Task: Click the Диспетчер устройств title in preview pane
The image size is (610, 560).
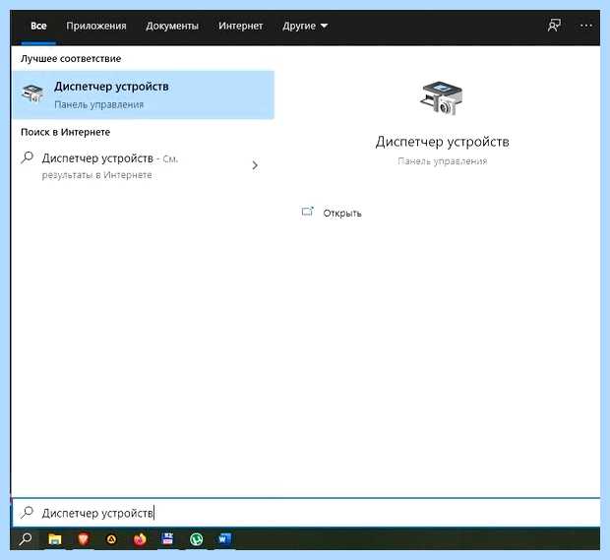Action: [x=443, y=142]
